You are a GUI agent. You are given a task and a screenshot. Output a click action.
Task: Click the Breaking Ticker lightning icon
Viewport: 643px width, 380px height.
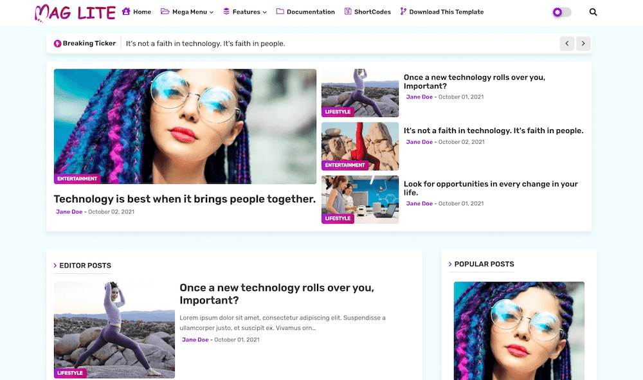coord(57,44)
